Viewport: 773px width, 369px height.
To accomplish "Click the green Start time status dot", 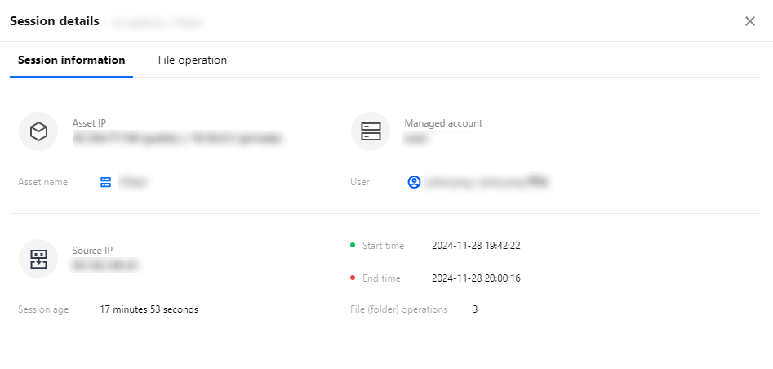I will tap(353, 245).
